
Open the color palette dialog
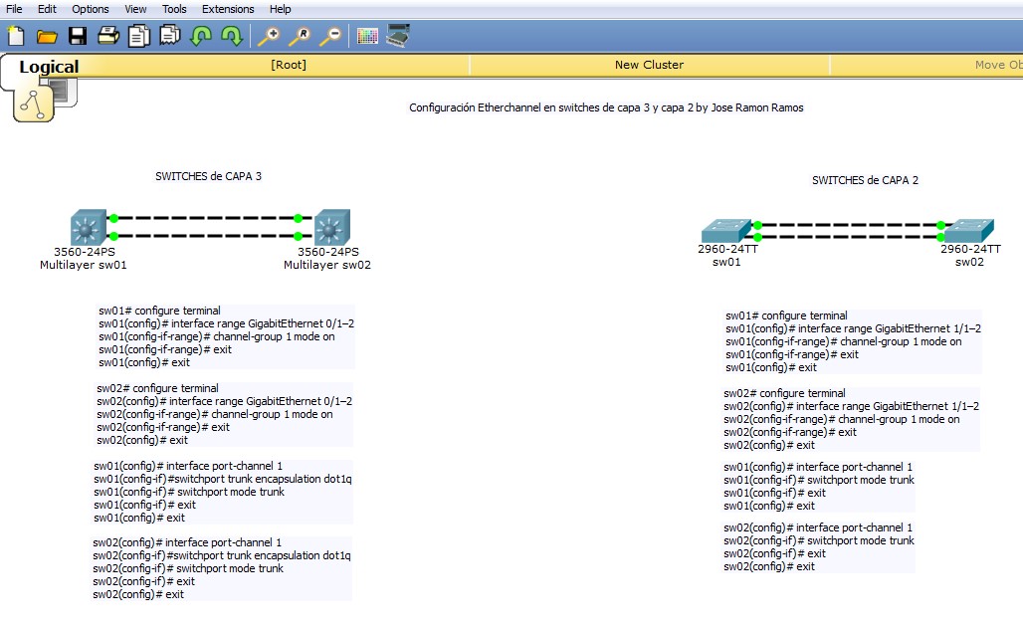[x=366, y=34]
